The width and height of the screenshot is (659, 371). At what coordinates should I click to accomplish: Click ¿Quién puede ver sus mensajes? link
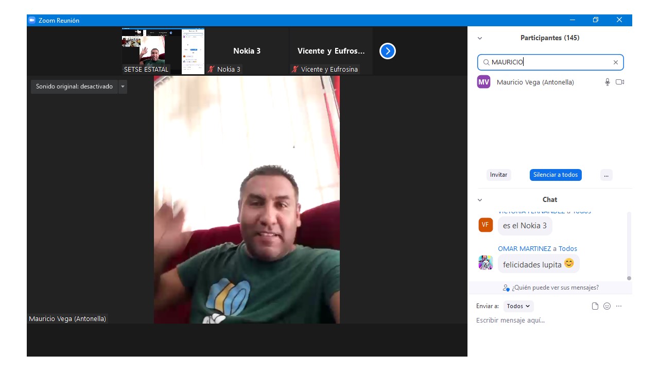551,288
